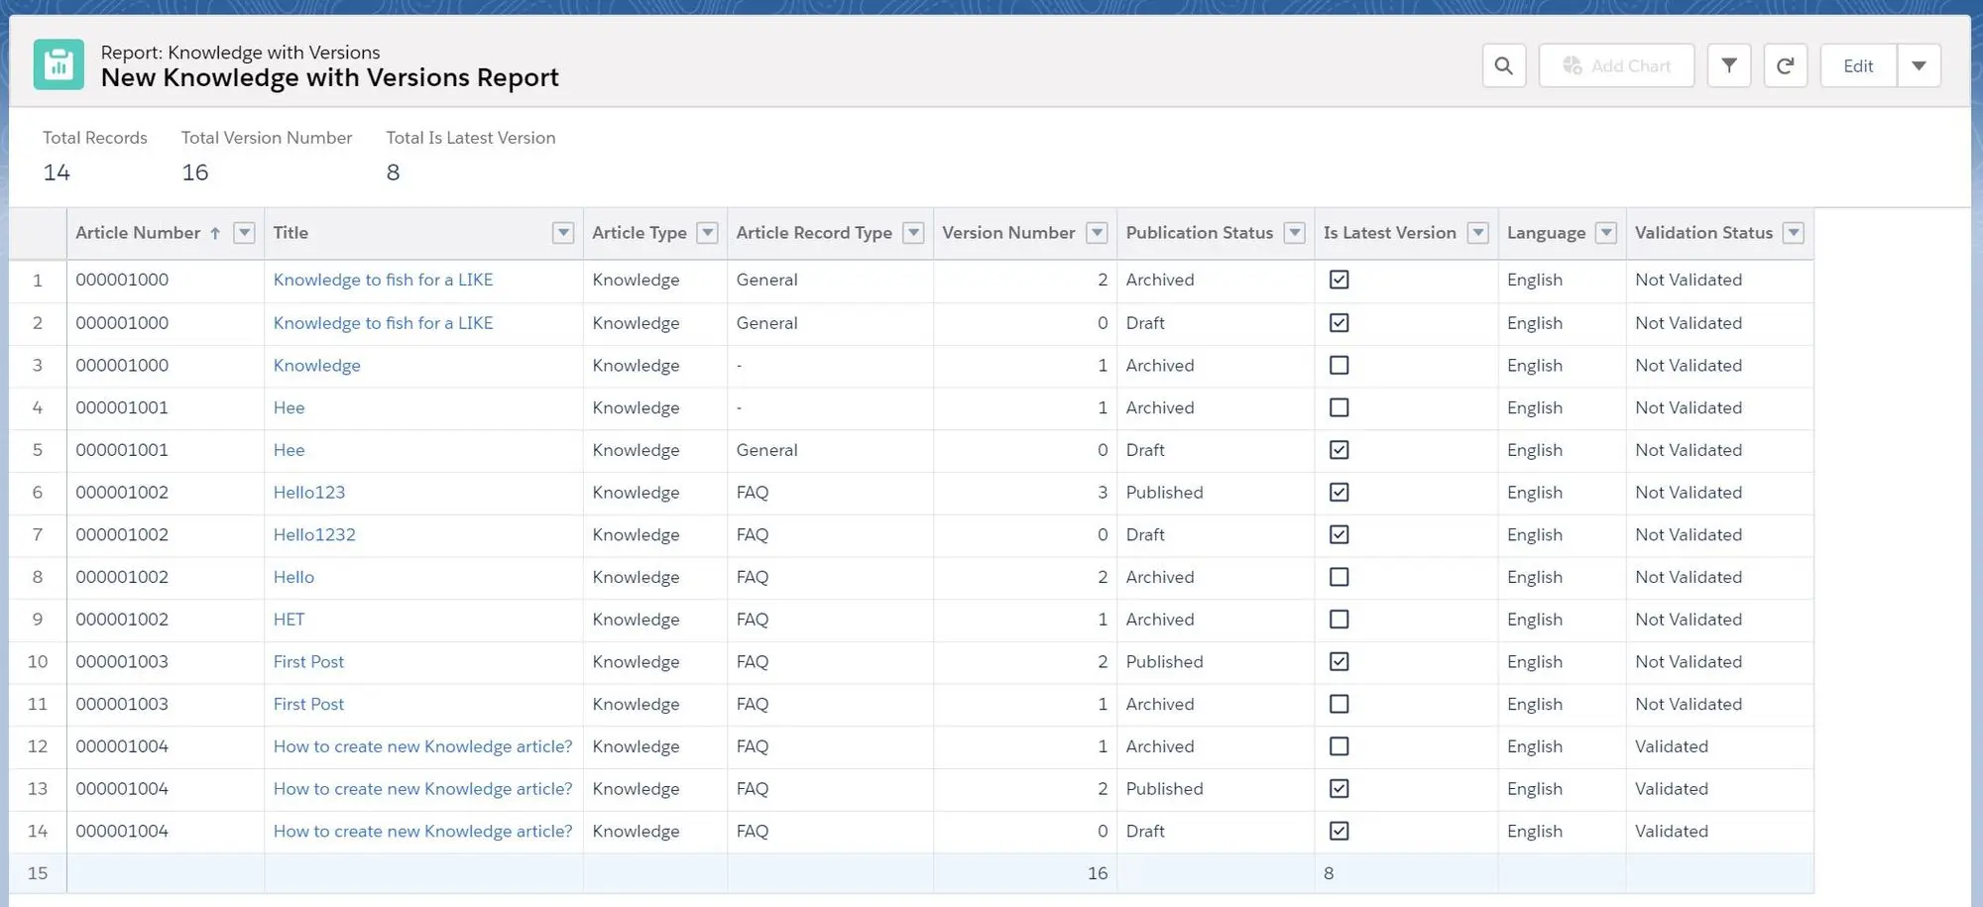Toggle Is Latest Version checkbox in row 2
Screen dimensions: 1983x907
pyautogui.click(x=1339, y=322)
